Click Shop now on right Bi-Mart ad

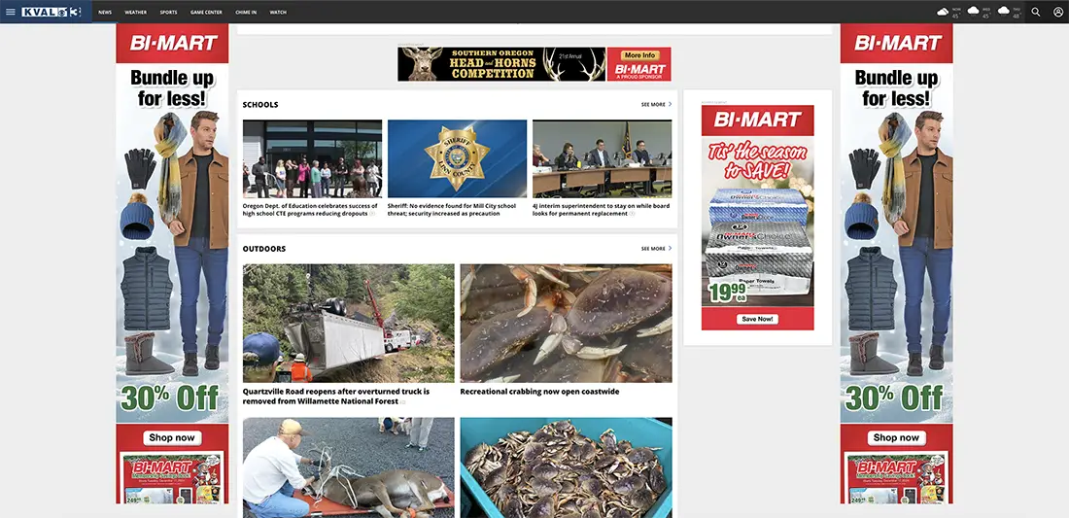[x=897, y=437]
